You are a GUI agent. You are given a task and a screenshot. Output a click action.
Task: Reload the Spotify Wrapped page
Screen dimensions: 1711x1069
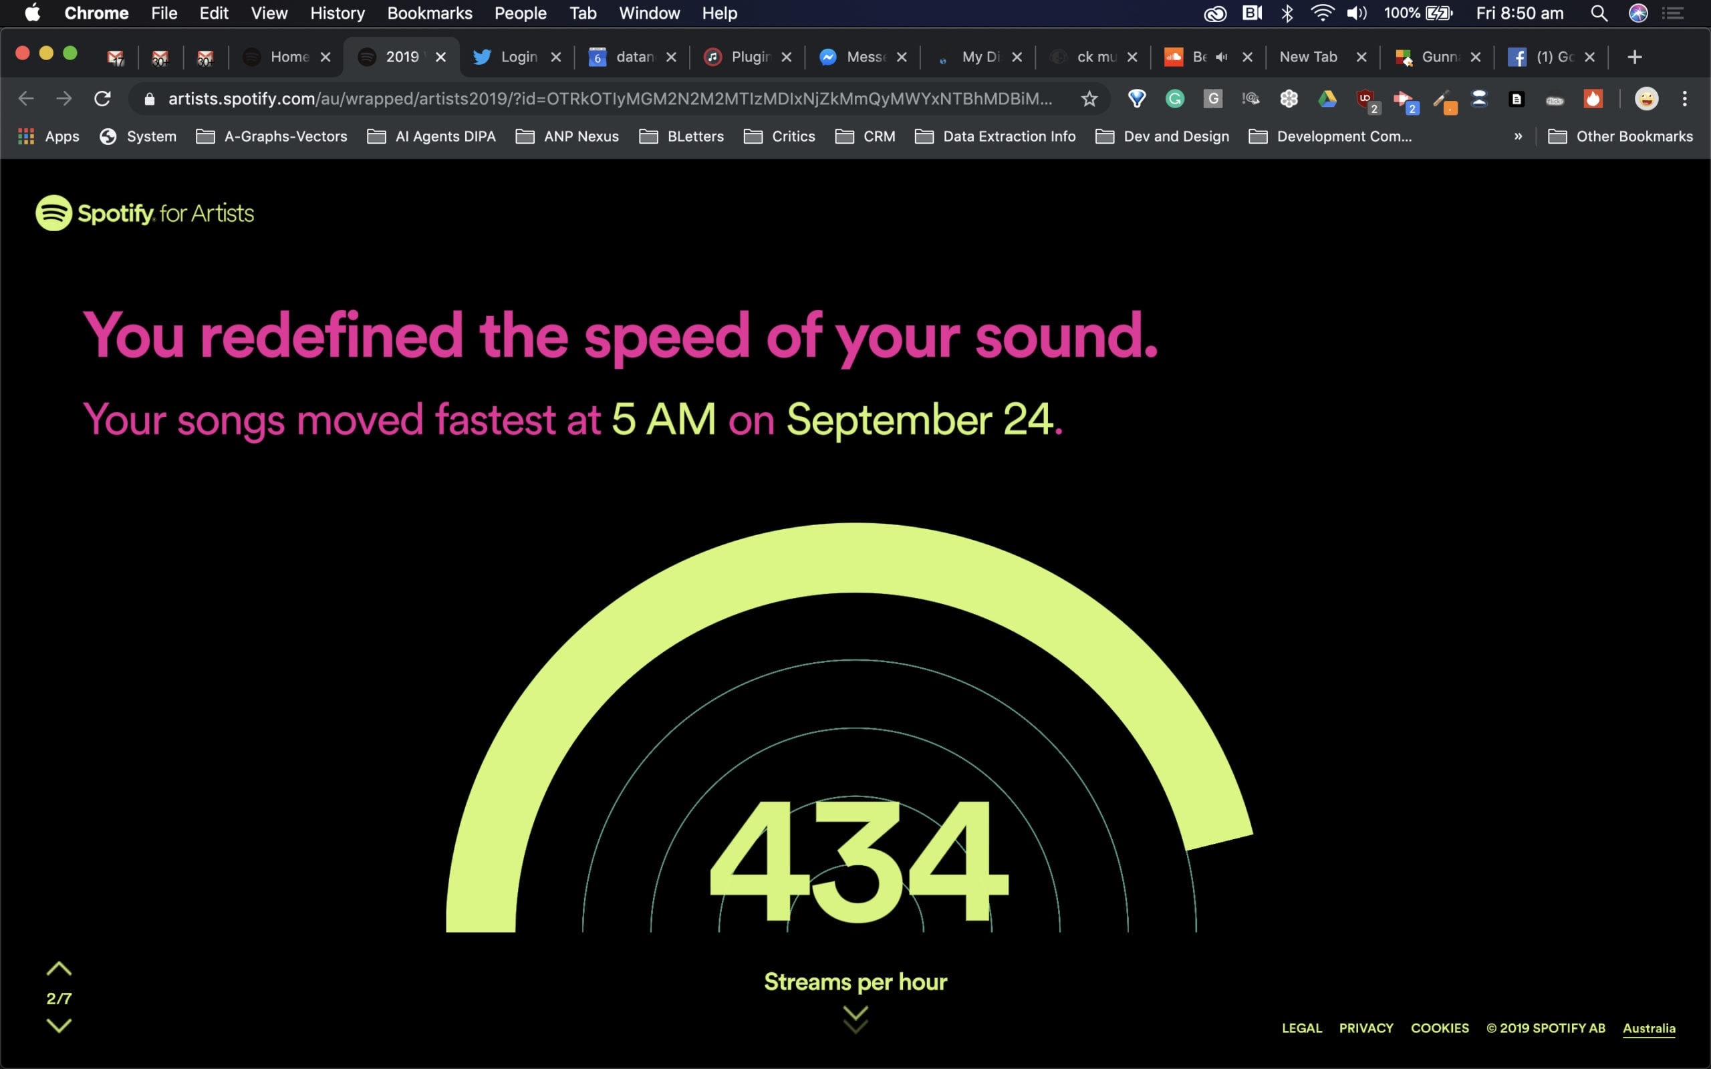pos(102,98)
